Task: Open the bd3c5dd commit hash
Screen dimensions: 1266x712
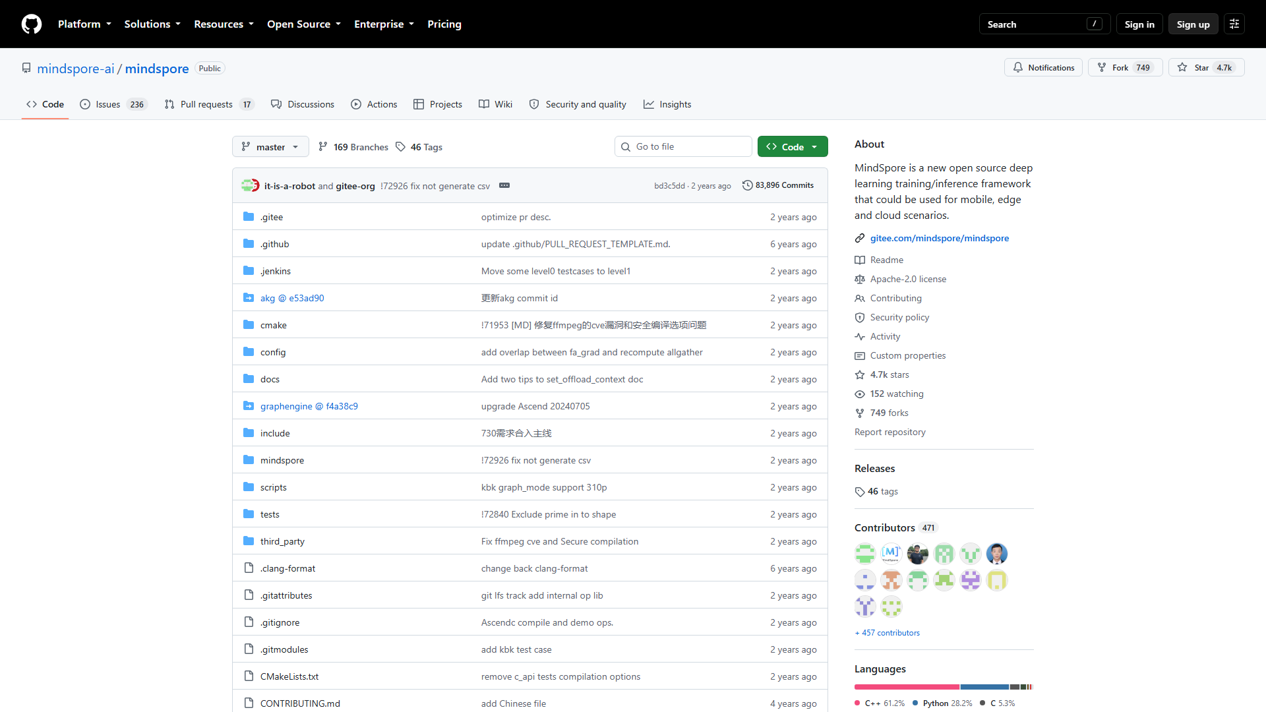Action: [669, 186]
